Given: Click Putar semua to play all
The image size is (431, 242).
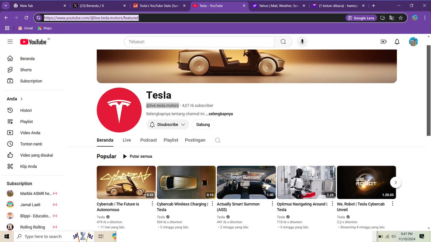Looking at the screenshot, I should [x=137, y=156].
